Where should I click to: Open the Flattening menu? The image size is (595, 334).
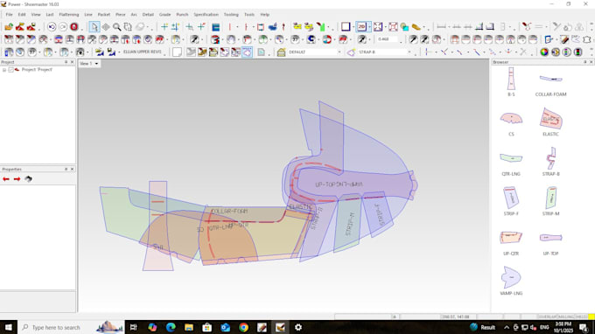[x=69, y=14]
